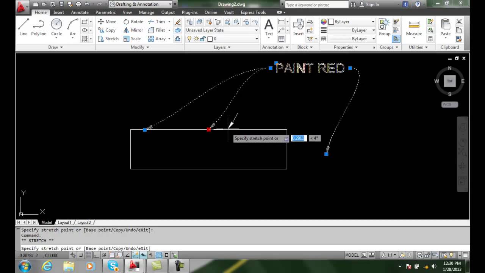
Task: Click the Sign In link
Action: point(372,5)
